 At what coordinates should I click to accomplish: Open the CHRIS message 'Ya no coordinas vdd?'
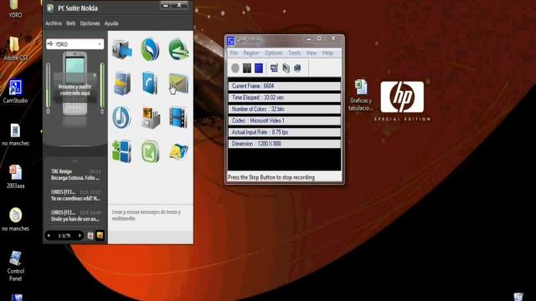75,195
